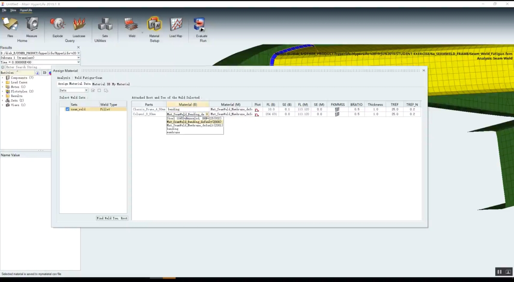Click the select-all checkbox beside Sets selector

click(x=93, y=90)
